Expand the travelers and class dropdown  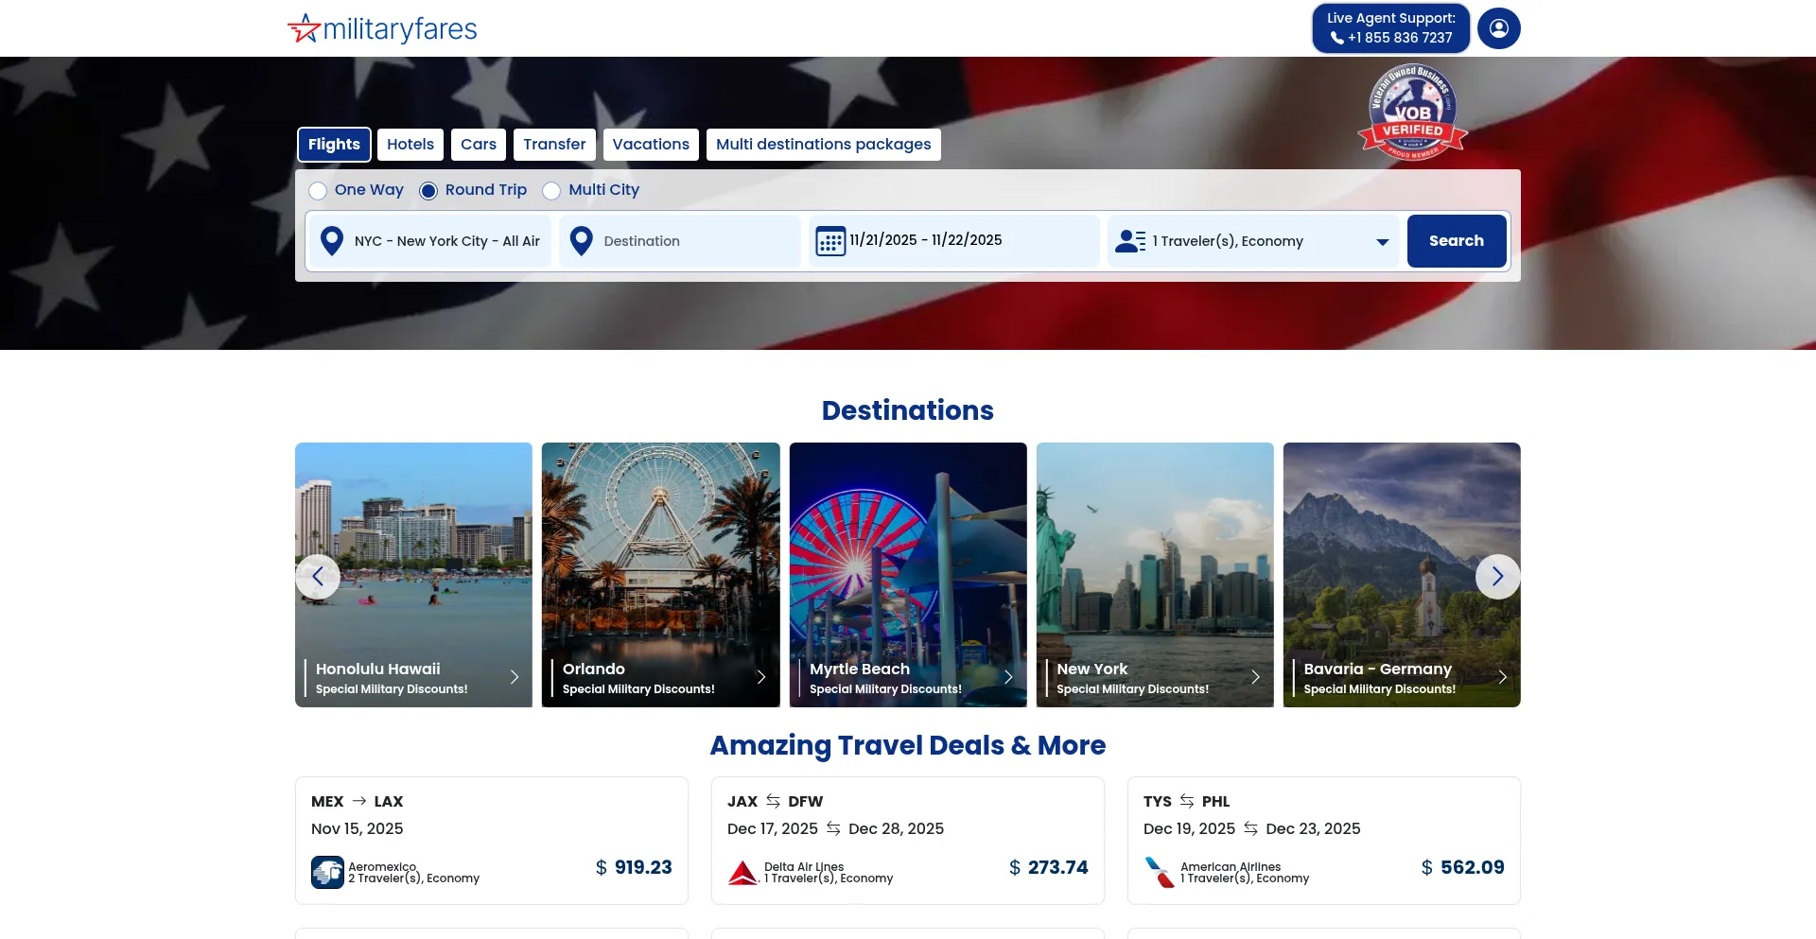pyautogui.click(x=1383, y=242)
